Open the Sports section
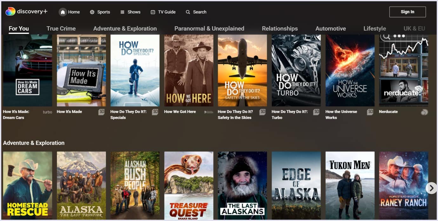This screenshot has height=221, width=438. click(x=100, y=12)
